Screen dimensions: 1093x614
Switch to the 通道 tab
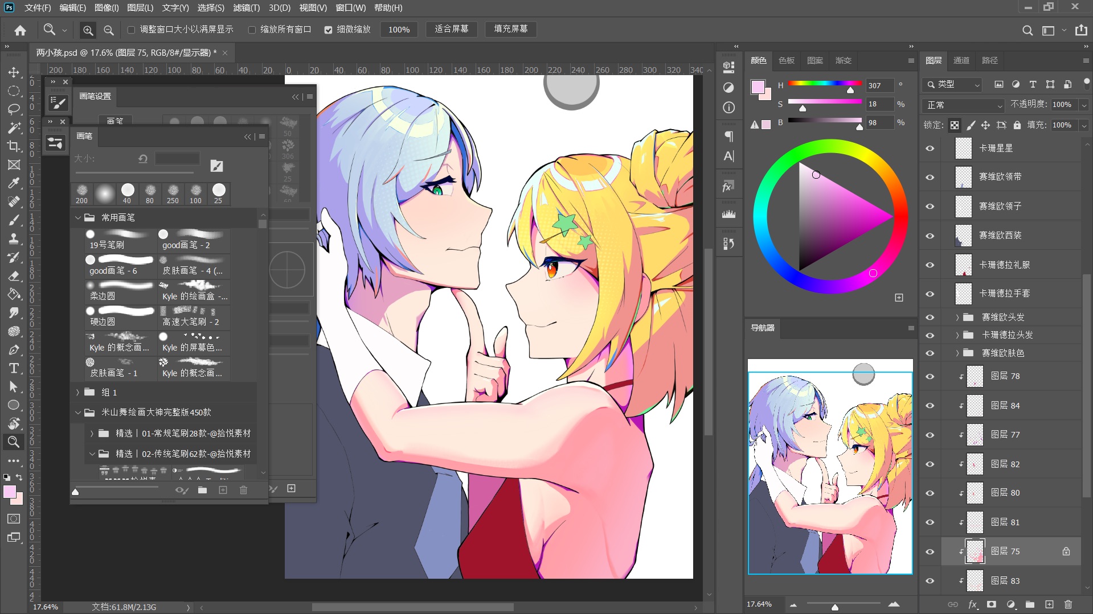(961, 60)
